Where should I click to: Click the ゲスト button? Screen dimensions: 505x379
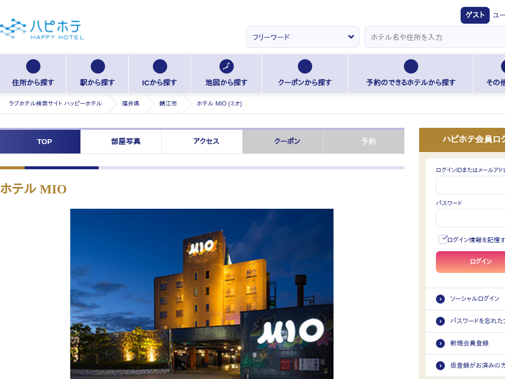click(x=475, y=15)
